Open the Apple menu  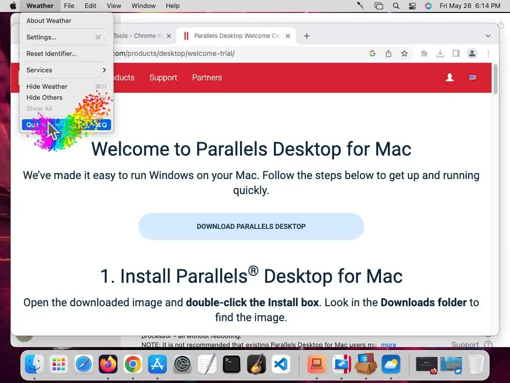13,5
